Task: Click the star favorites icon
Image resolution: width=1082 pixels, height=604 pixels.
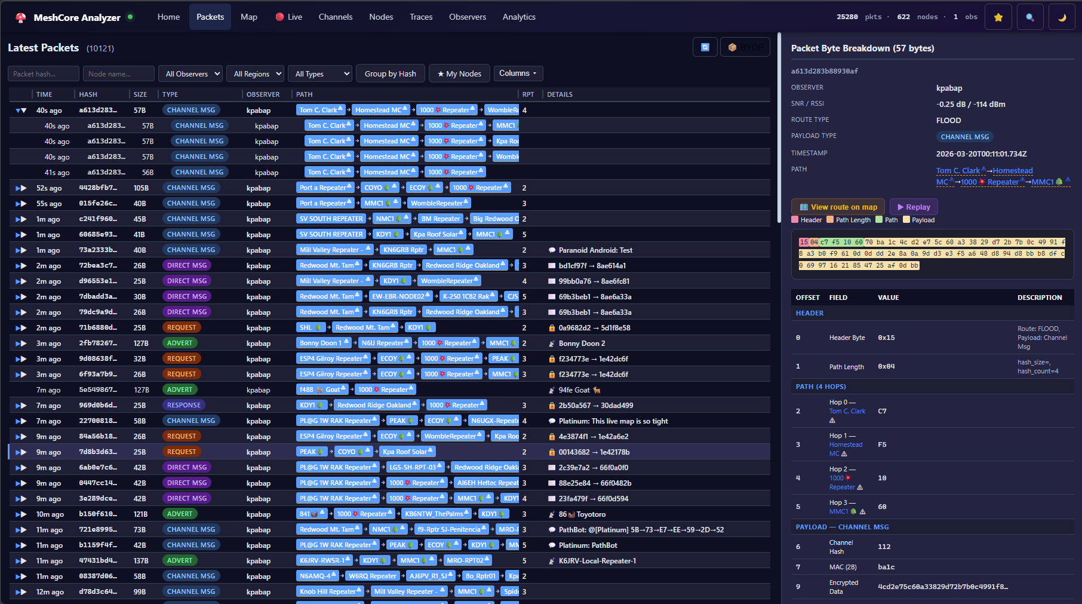Action: click(998, 17)
